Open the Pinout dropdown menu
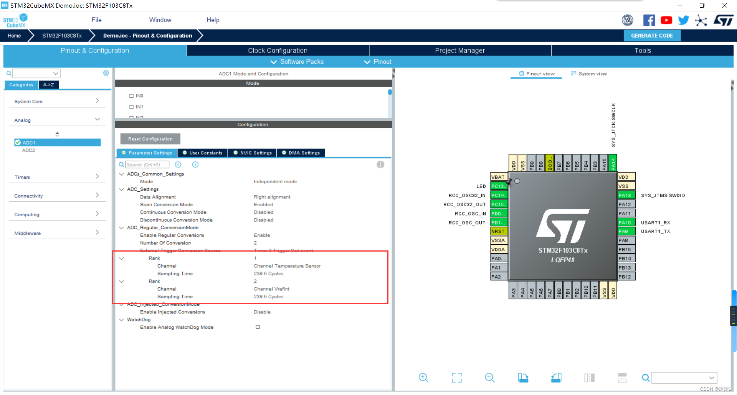The image size is (737, 395). pos(378,62)
